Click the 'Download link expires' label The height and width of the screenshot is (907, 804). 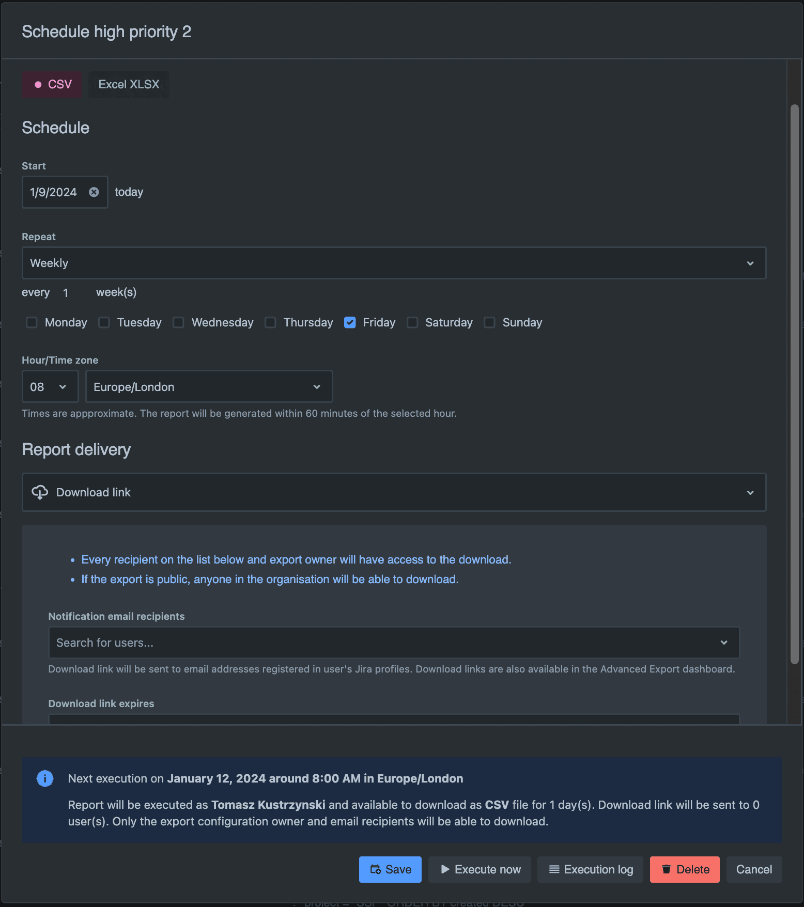[x=101, y=703]
